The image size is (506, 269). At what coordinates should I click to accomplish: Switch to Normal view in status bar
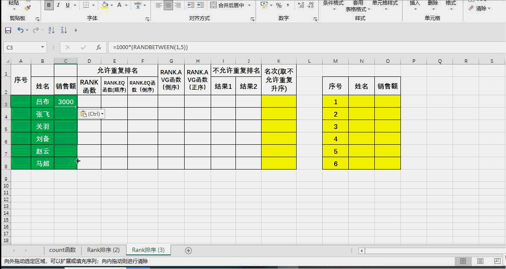(463, 261)
